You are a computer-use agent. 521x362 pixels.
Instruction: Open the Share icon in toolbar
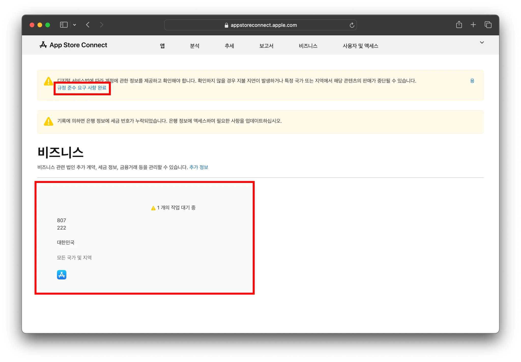pos(459,25)
